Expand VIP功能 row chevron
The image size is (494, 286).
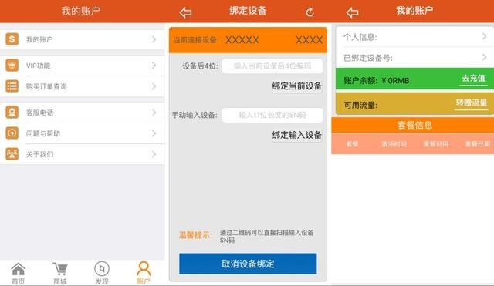(154, 66)
